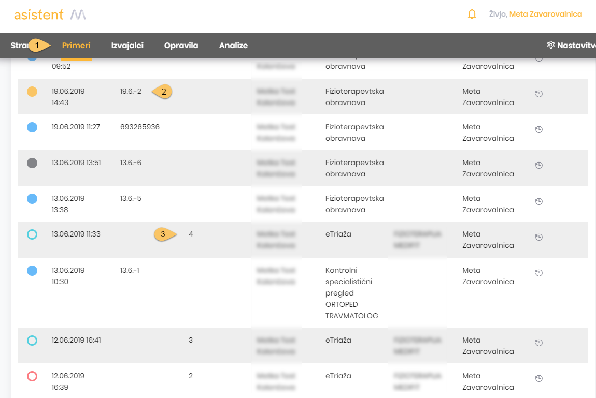This screenshot has height=398, width=596.
Task: Click red outlined status circle at 12.06.2019 16:39
Action: coord(32,376)
